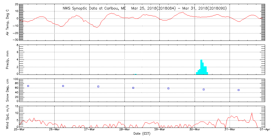Click the "Date (EST)" x-axis label
Image resolution: width=273 pixels, height=136 pixels.
point(142,134)
